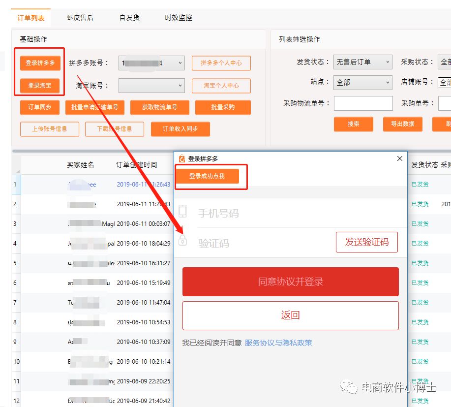Click the 登录淘宝 button
Screen dimensions: 451x407
point(40,86)
